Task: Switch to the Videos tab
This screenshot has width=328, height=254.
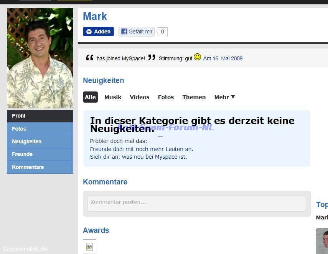Action: (x=140, y=97)
